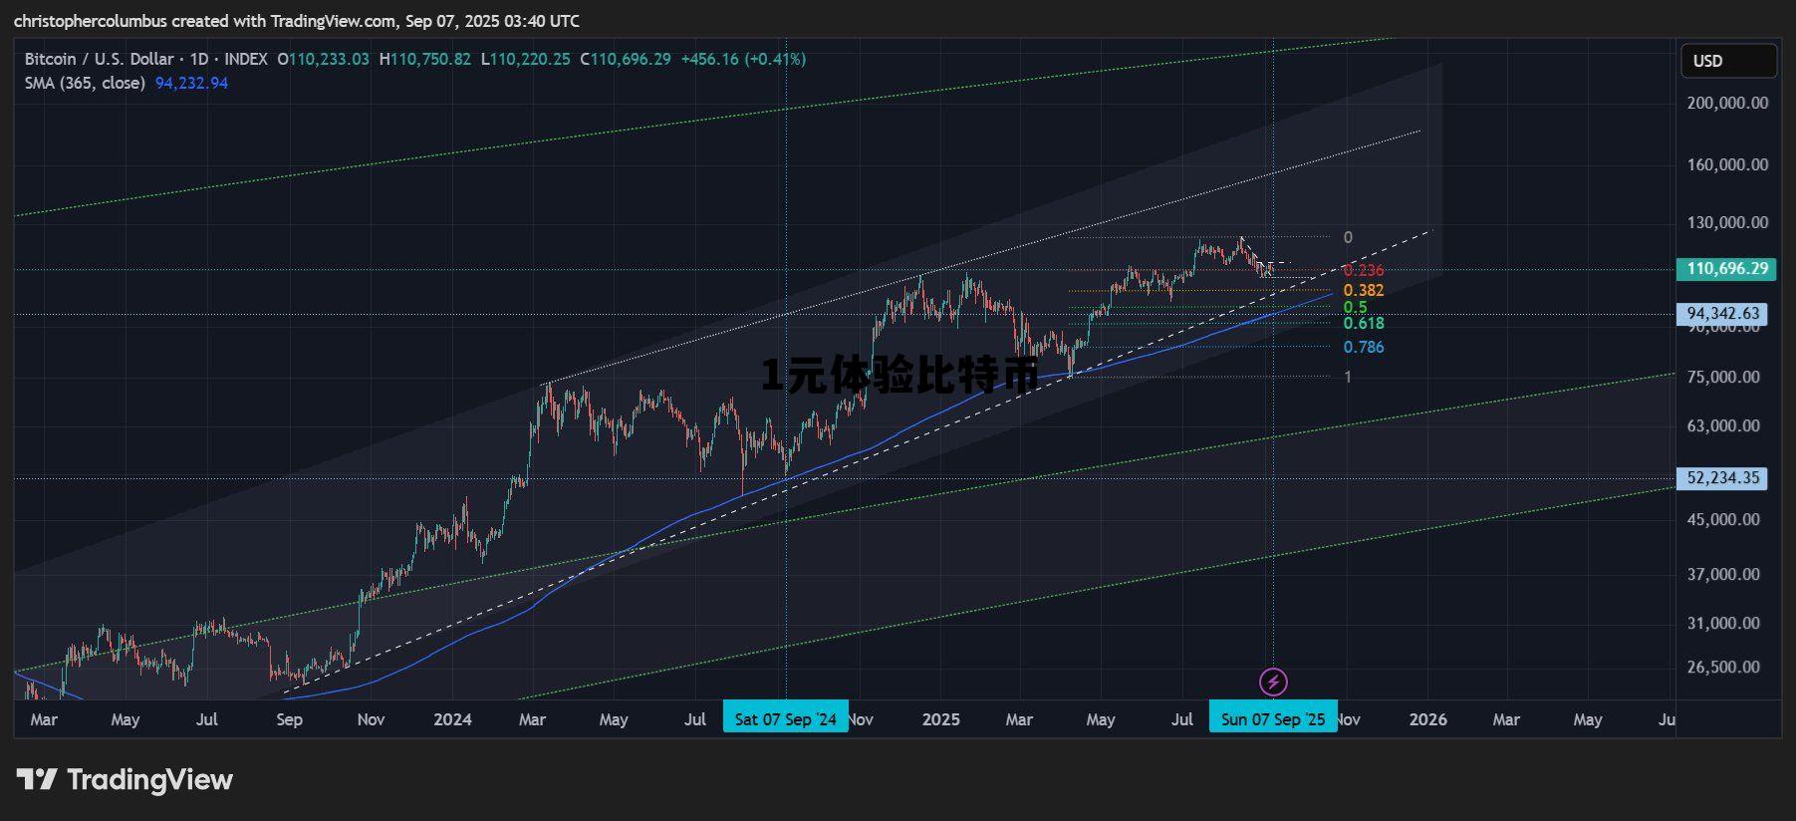Select the Sun 07 Sep '25 date marker
1796x821 pixels.
(x=1272, y=719)
